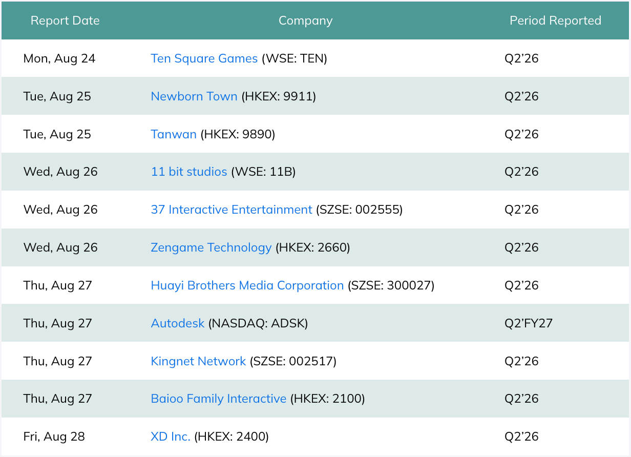
Task: Click the Tanwan company link
Action: [x=174, y=134]
